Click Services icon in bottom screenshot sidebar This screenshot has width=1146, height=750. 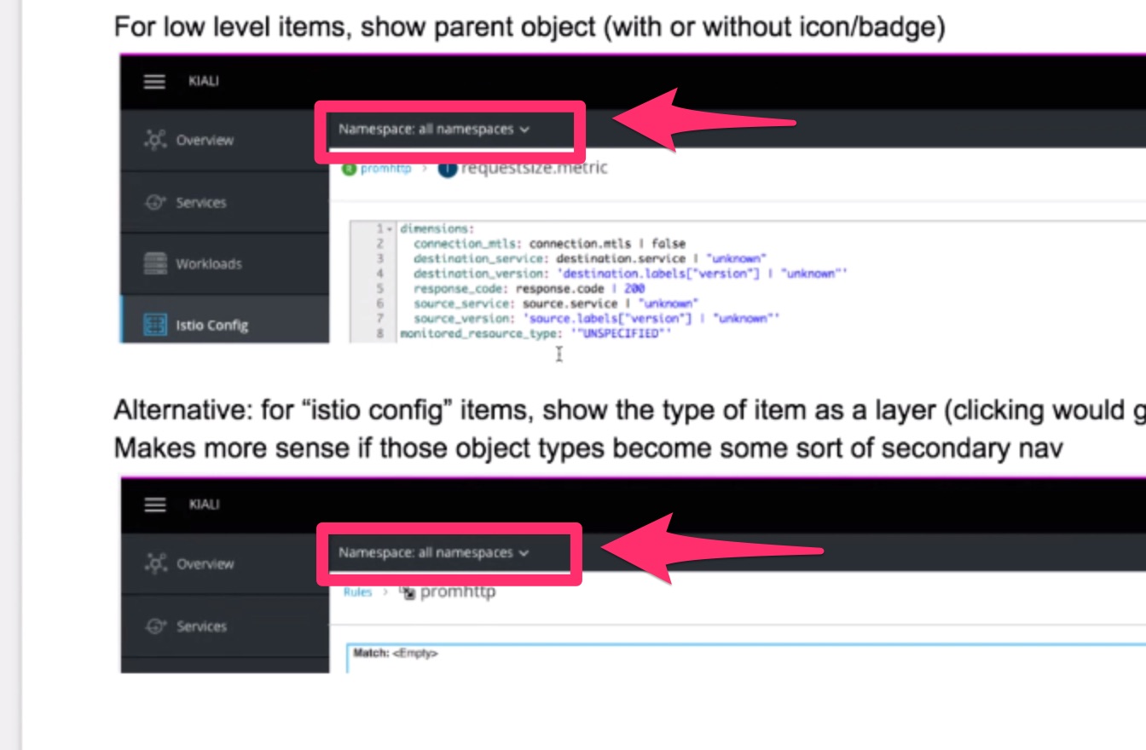coord(155,626)
